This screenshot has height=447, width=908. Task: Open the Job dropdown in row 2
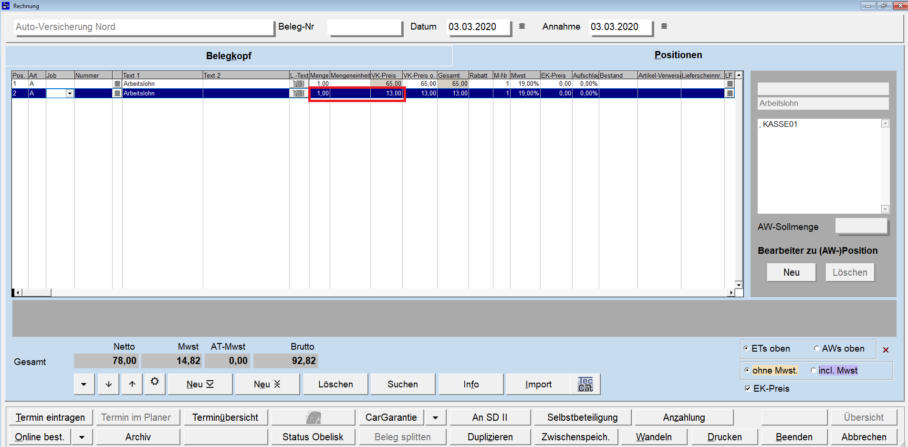click(70, 94)
